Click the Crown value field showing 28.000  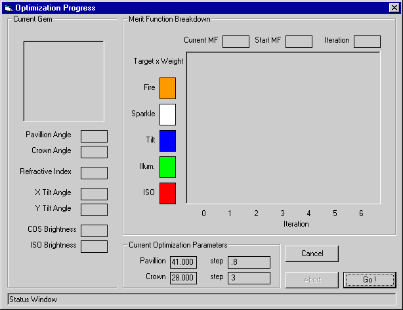pyautogui.click(x=183, y=278)
